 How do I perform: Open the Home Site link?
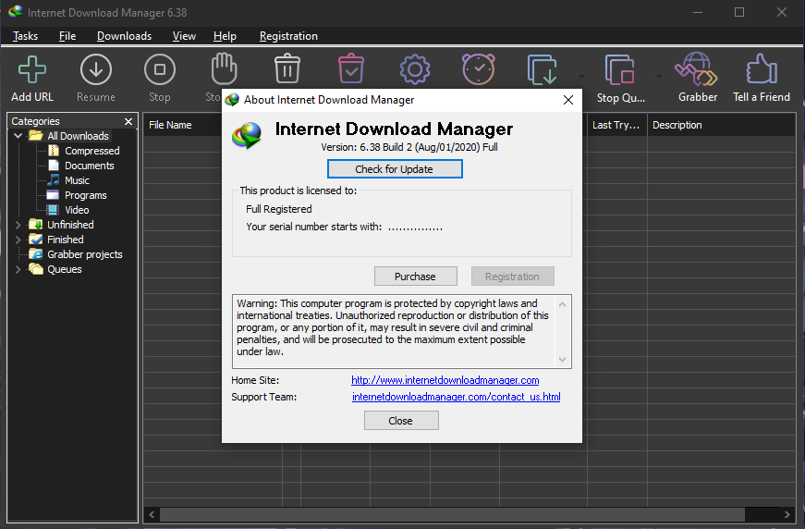[445, 380]
